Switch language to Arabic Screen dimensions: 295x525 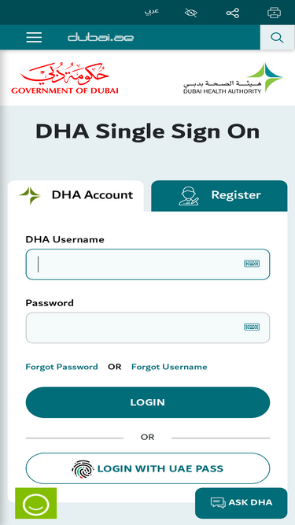[152, 12]
